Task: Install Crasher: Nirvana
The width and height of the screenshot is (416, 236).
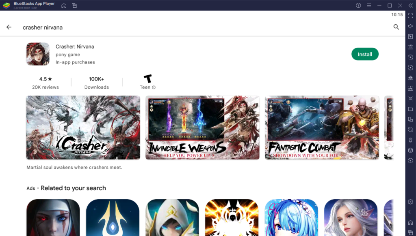Action: pyautogui.click(x=364, y=54)
